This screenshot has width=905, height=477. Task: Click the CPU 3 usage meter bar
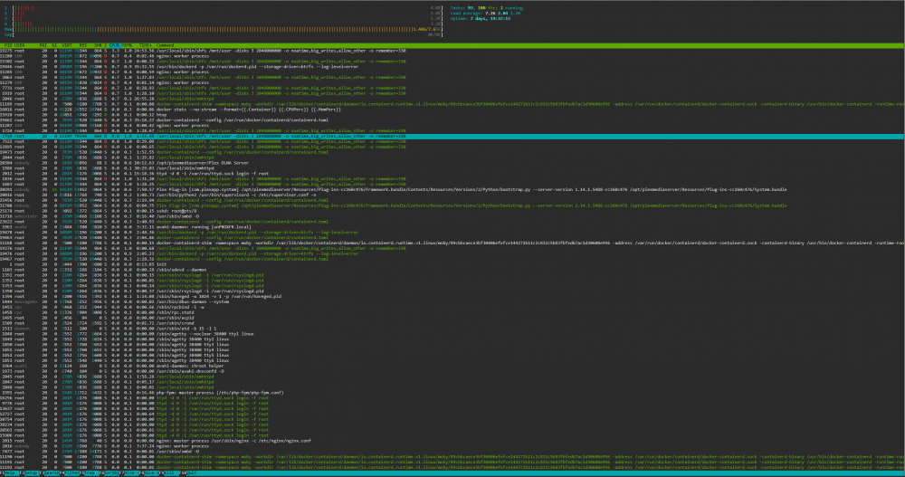pos(224,18)
